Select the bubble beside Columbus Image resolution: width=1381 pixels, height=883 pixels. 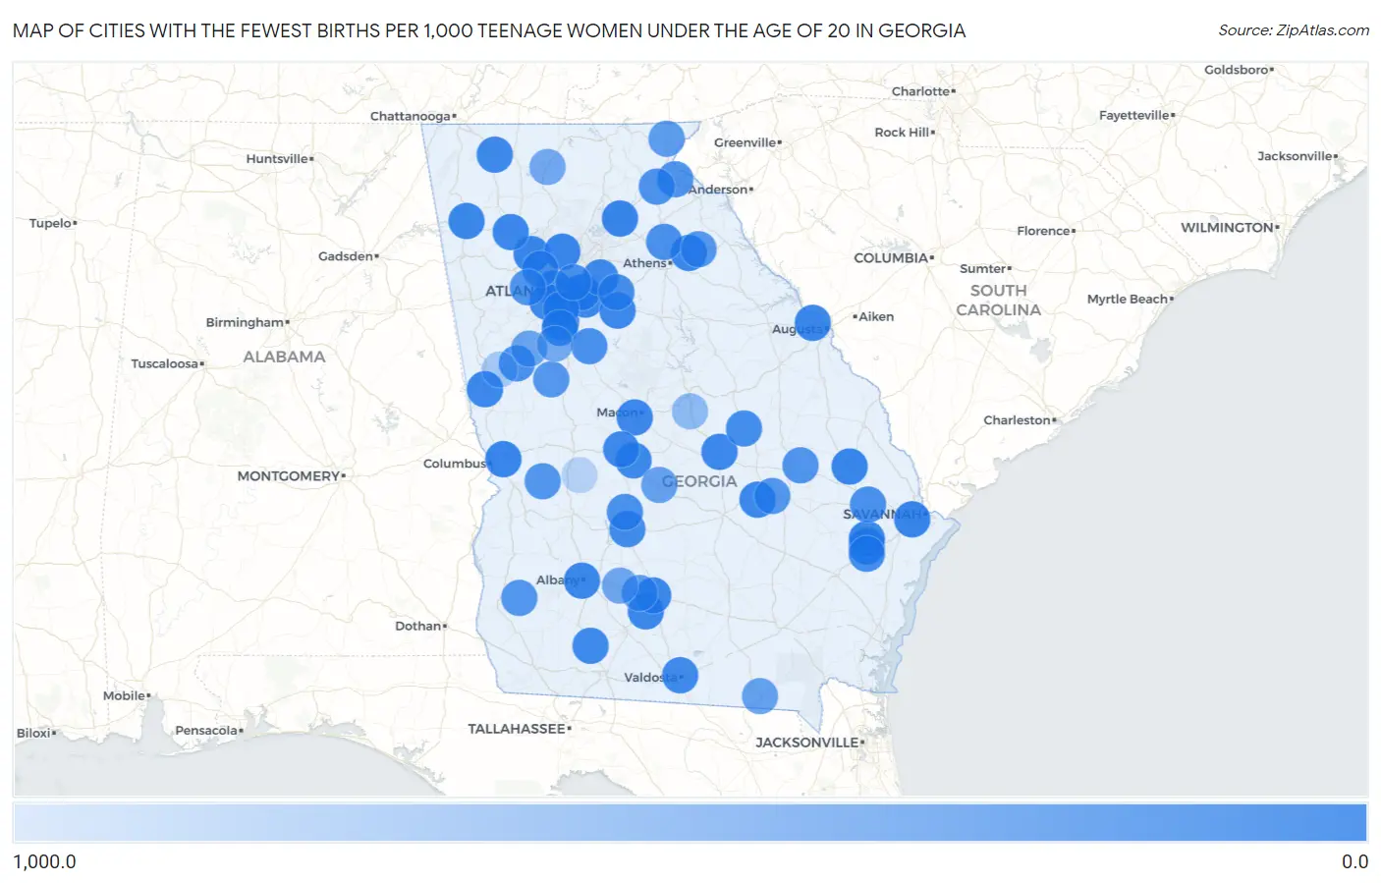[503, 459]
